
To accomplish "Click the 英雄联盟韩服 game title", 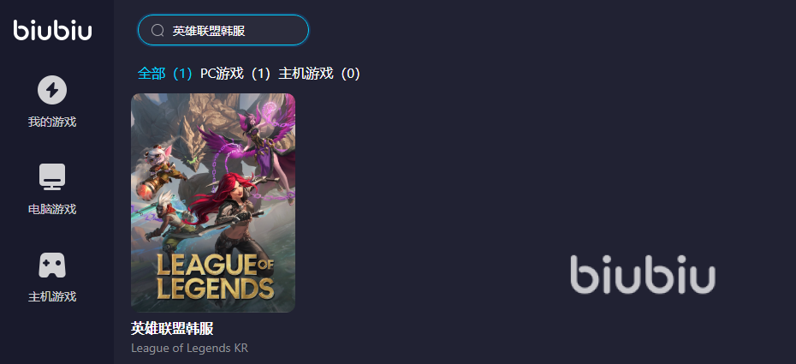I will [x=172, y=329].
